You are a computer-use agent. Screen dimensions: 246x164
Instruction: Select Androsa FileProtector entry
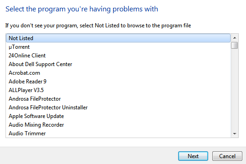click(118, 99)
